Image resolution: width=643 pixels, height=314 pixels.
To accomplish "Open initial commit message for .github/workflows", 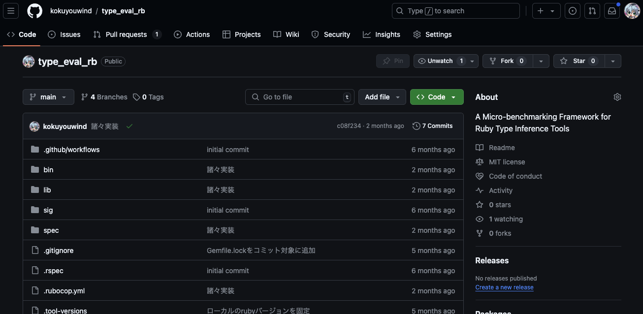I will tap(228, 150).
